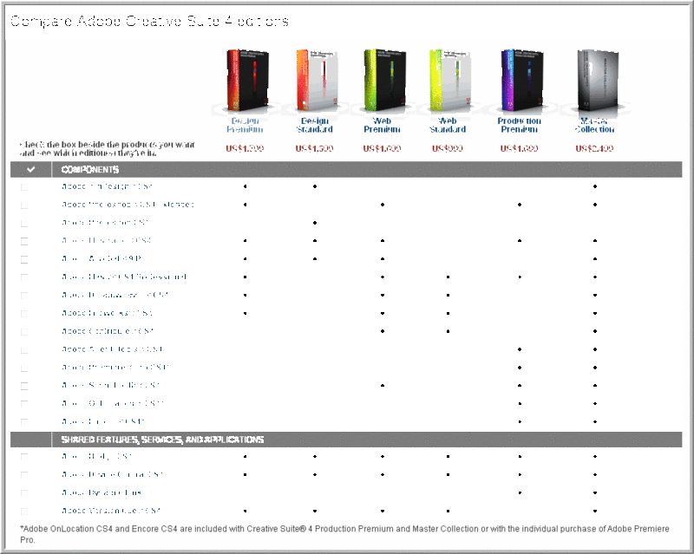Tick the Version Cue CS4 checkbox
The height and width of the screenshot is (554, 694).
point(24,511)
